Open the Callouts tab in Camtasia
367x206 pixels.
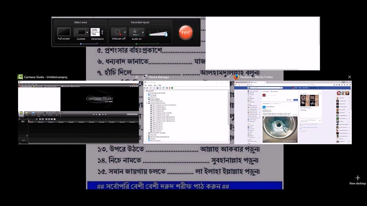(33, 114)
